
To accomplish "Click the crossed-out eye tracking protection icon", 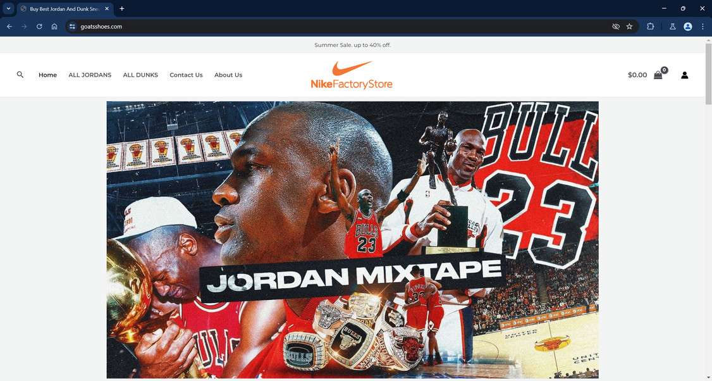I will (x=616, y=27).
